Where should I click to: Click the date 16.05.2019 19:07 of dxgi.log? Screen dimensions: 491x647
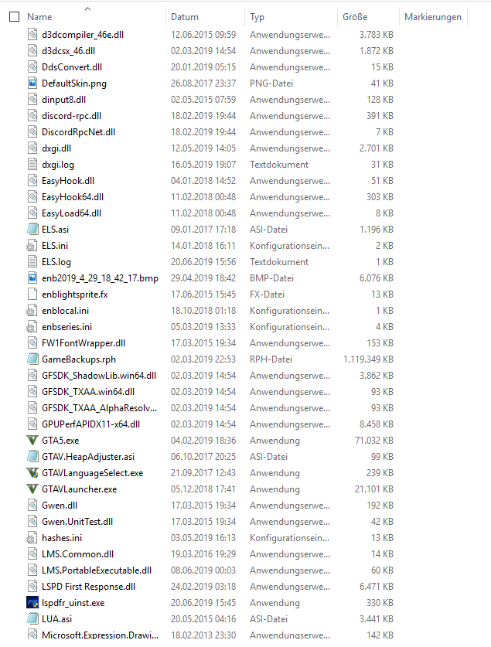coord(203,164)
